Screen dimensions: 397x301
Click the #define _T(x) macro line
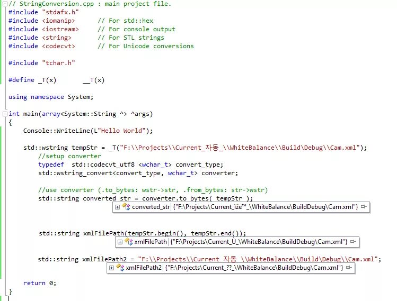(x=57, y=80)
